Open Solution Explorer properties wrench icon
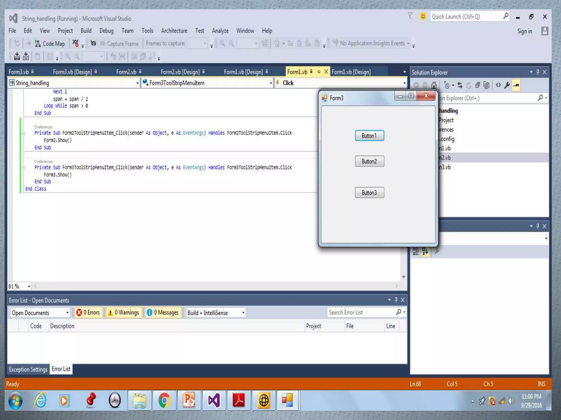This screenshot has width=561, height=420. [507, 85]
